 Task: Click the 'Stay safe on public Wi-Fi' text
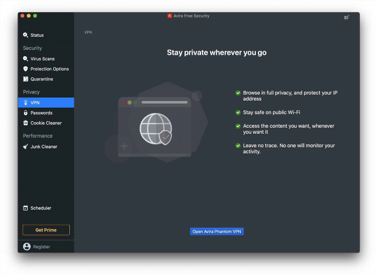pos(271,112)
